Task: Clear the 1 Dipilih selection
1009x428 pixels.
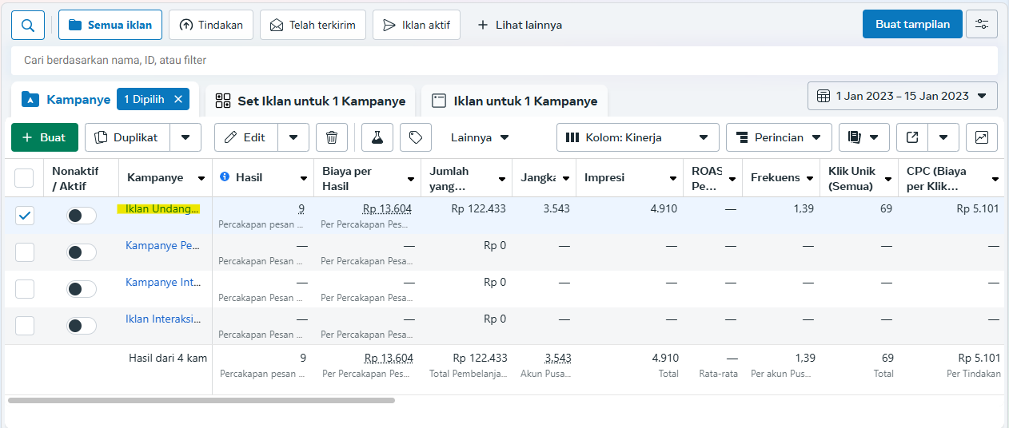Action: (x=178, y=99)
